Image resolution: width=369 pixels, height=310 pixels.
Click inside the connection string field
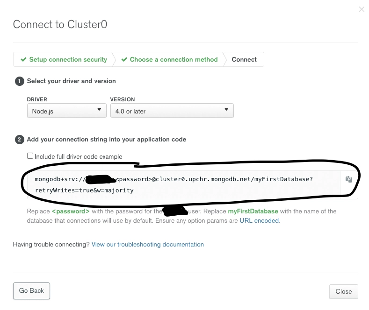point(183,185)
